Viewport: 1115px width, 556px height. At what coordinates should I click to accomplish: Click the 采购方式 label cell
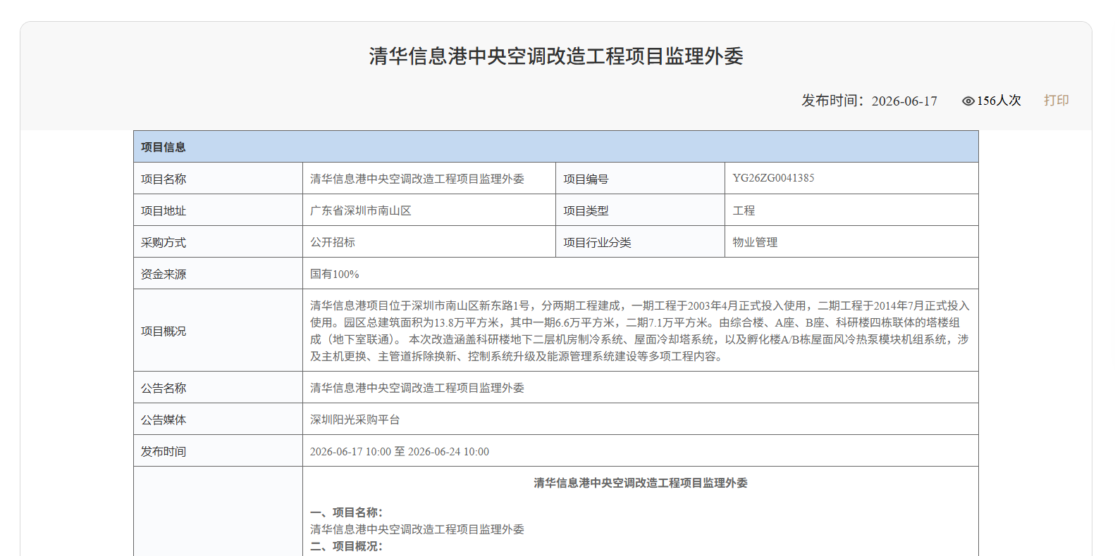218,242
